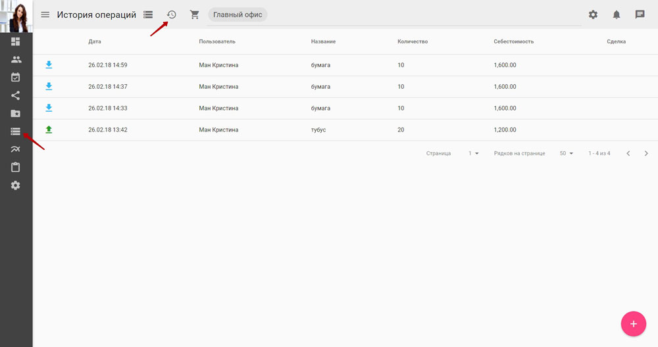Select the date 26.02.18 14:59

pos(108,65)
